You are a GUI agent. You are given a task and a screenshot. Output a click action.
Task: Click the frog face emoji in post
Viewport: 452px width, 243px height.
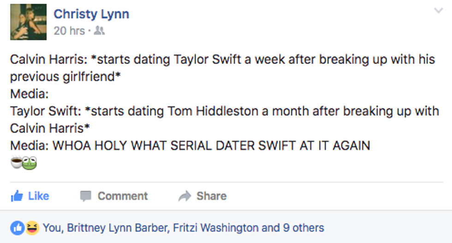point(30,163)
